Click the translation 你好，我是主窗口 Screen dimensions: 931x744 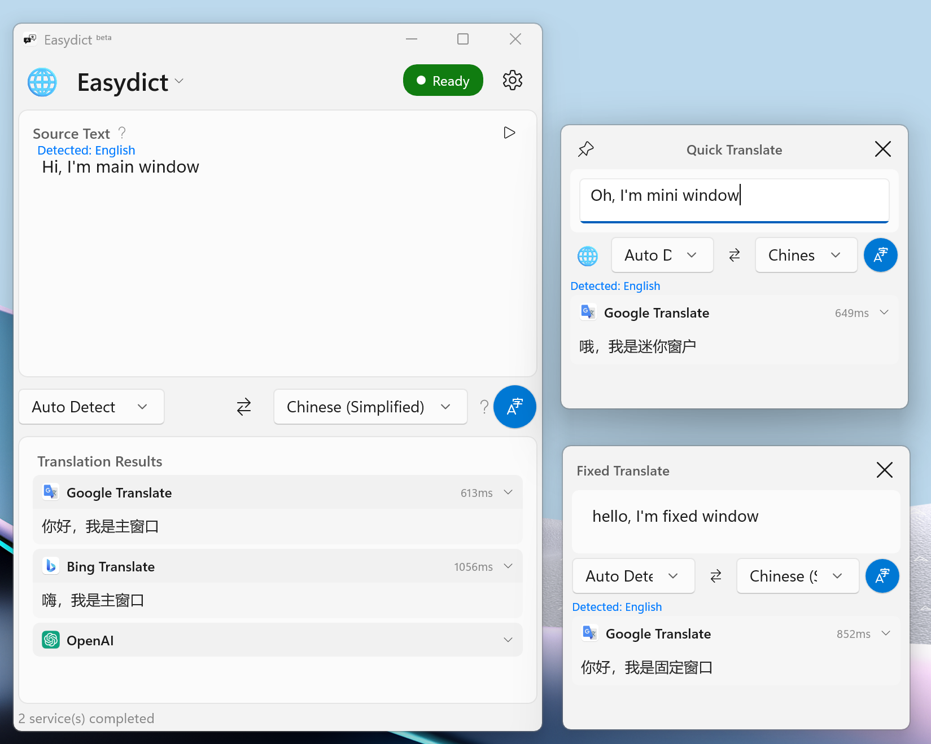click(100, 526)
